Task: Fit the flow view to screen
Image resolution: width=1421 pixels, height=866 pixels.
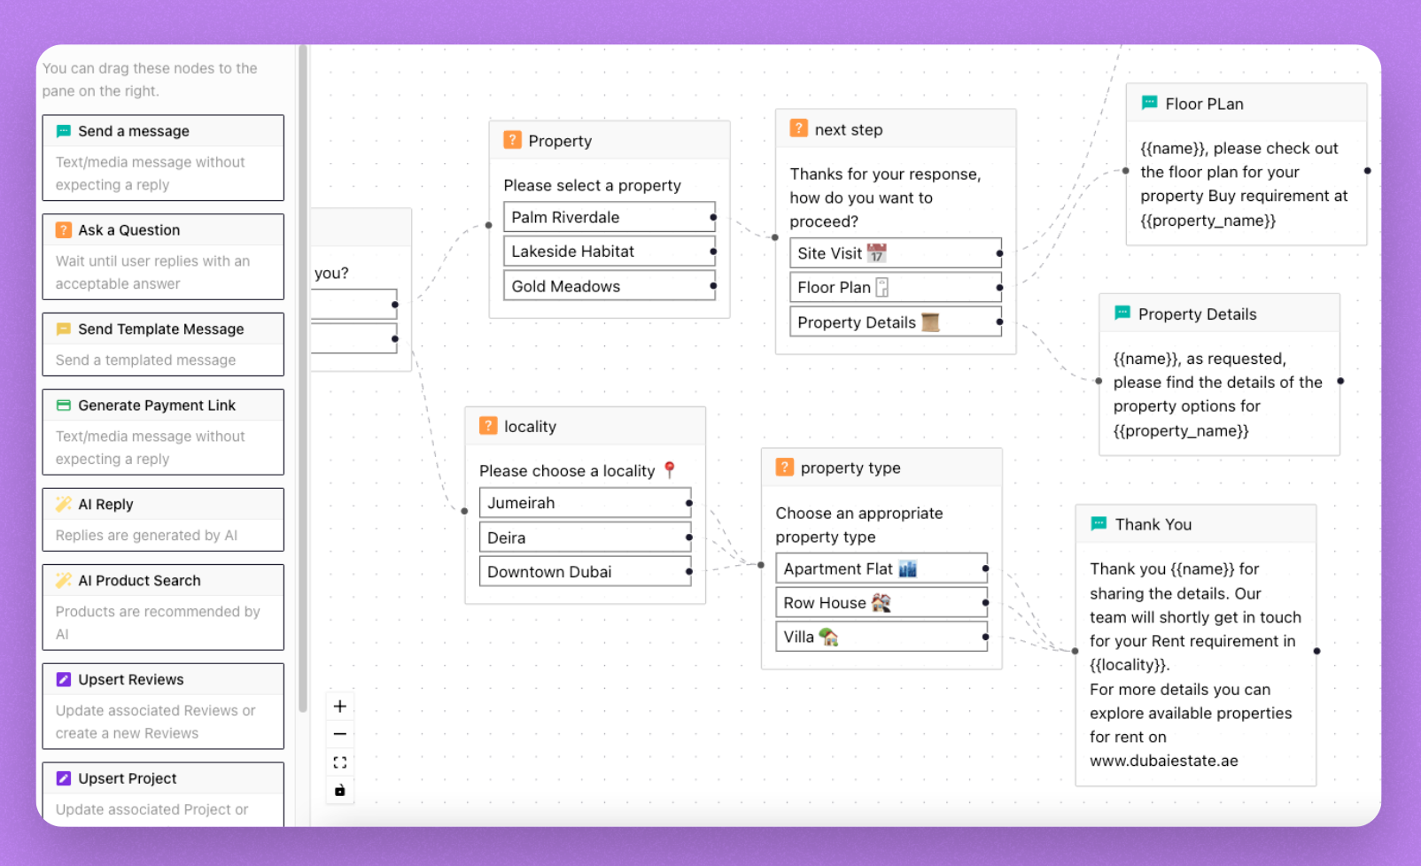Action: pos(340,762)
